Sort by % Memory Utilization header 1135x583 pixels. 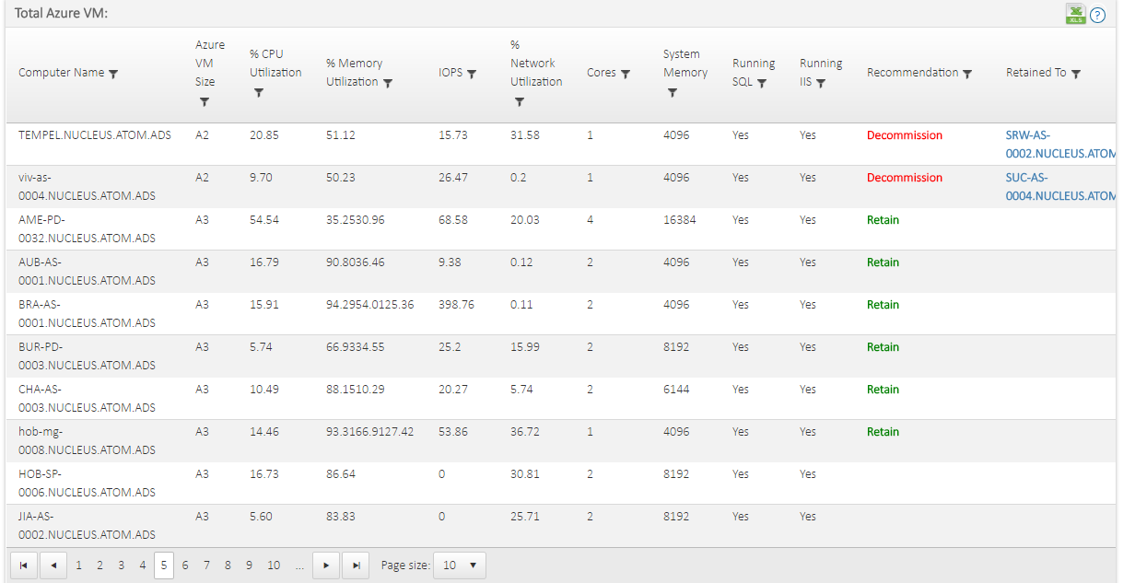click(x=355, y=73)
